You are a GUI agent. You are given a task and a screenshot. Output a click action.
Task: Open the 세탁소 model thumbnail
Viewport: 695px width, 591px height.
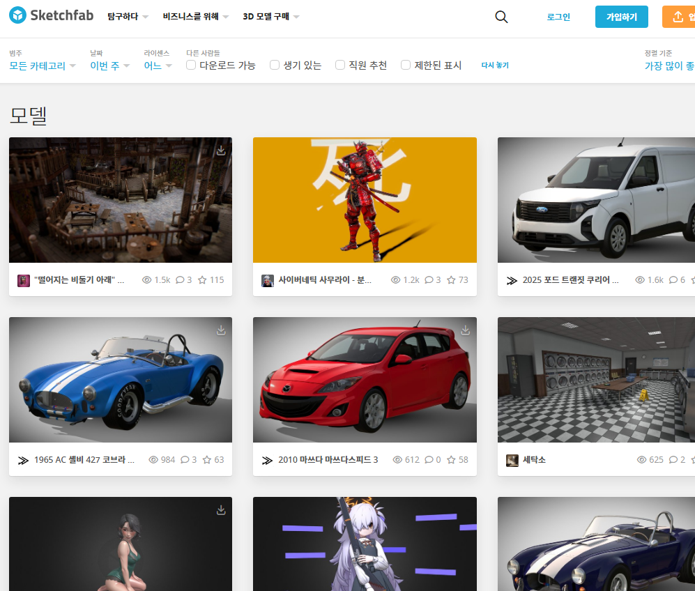click(595, 380)
